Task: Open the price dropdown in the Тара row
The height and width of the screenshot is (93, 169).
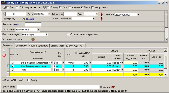Action: (90, 70)
